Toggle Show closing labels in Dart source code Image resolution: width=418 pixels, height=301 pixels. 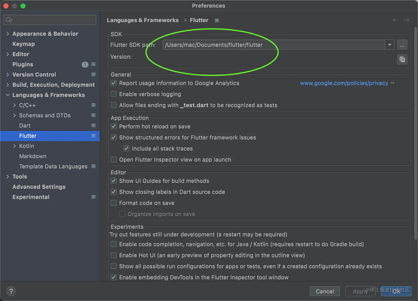tap(114, 192)
